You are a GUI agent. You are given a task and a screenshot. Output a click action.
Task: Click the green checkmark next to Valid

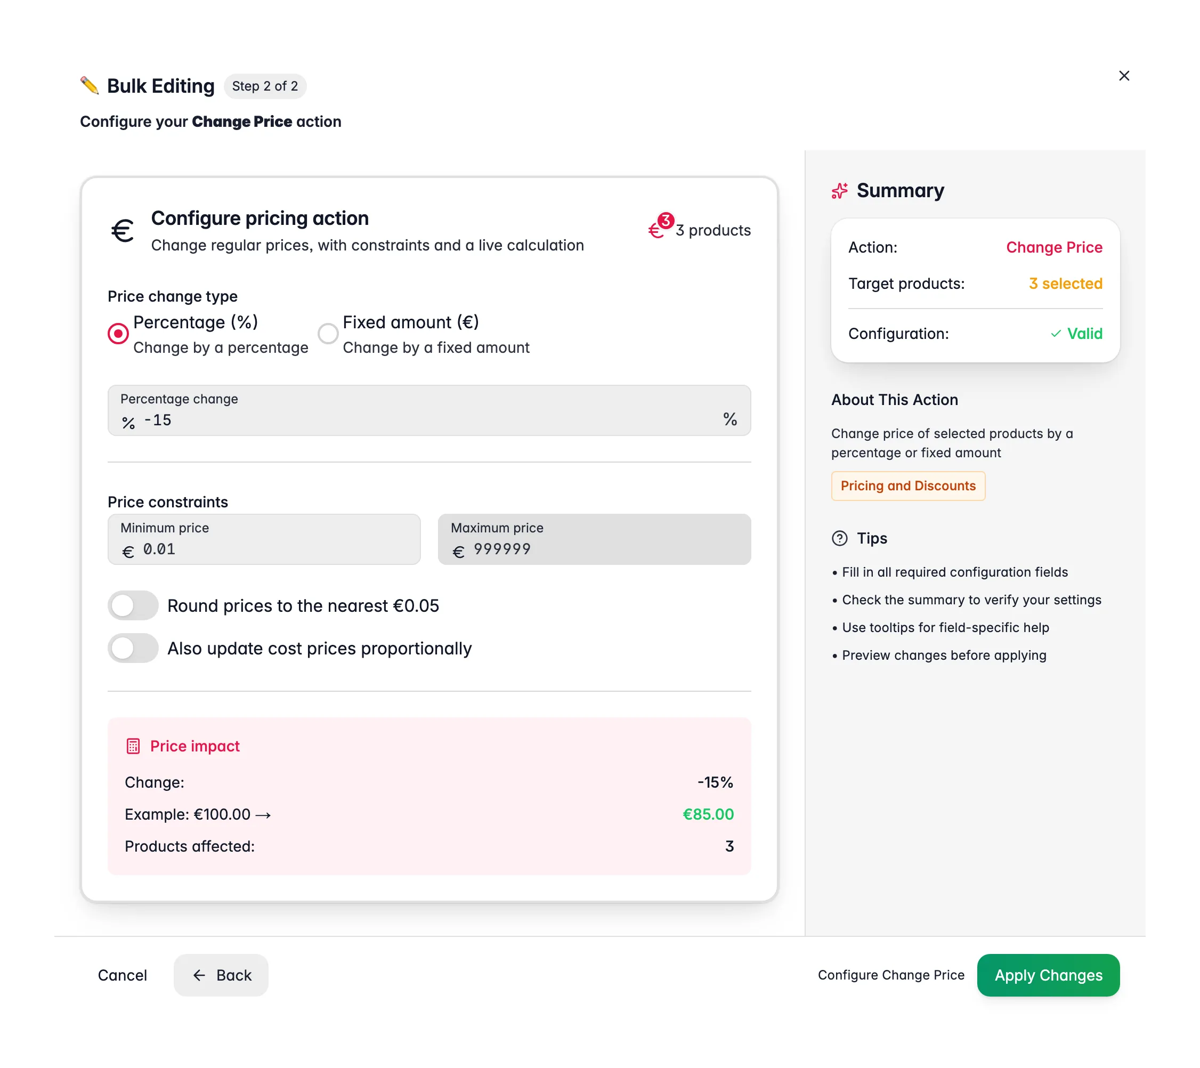1056,334
